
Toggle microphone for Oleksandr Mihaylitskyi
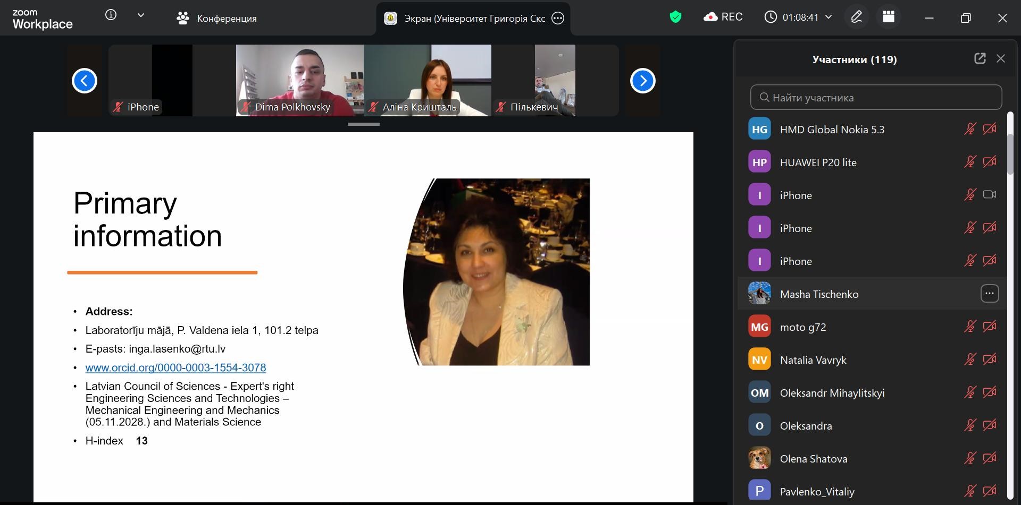tap(970, 392)
